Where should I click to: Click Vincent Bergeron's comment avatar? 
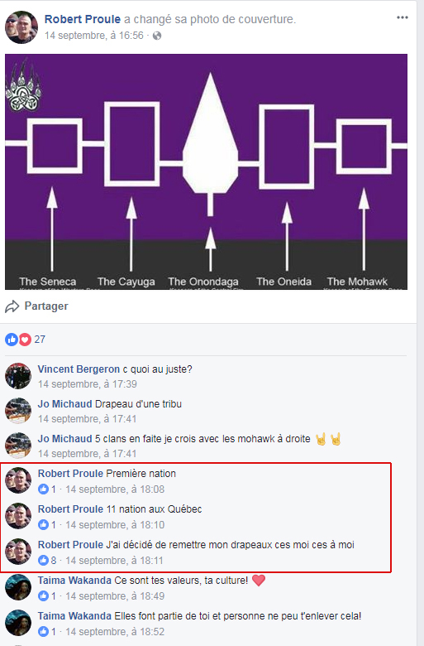coord(18,376)
